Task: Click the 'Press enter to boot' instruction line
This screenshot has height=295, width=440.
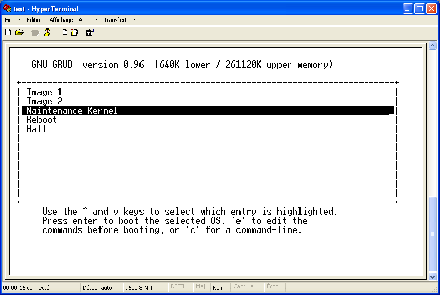Action: (x=175, y=221)
